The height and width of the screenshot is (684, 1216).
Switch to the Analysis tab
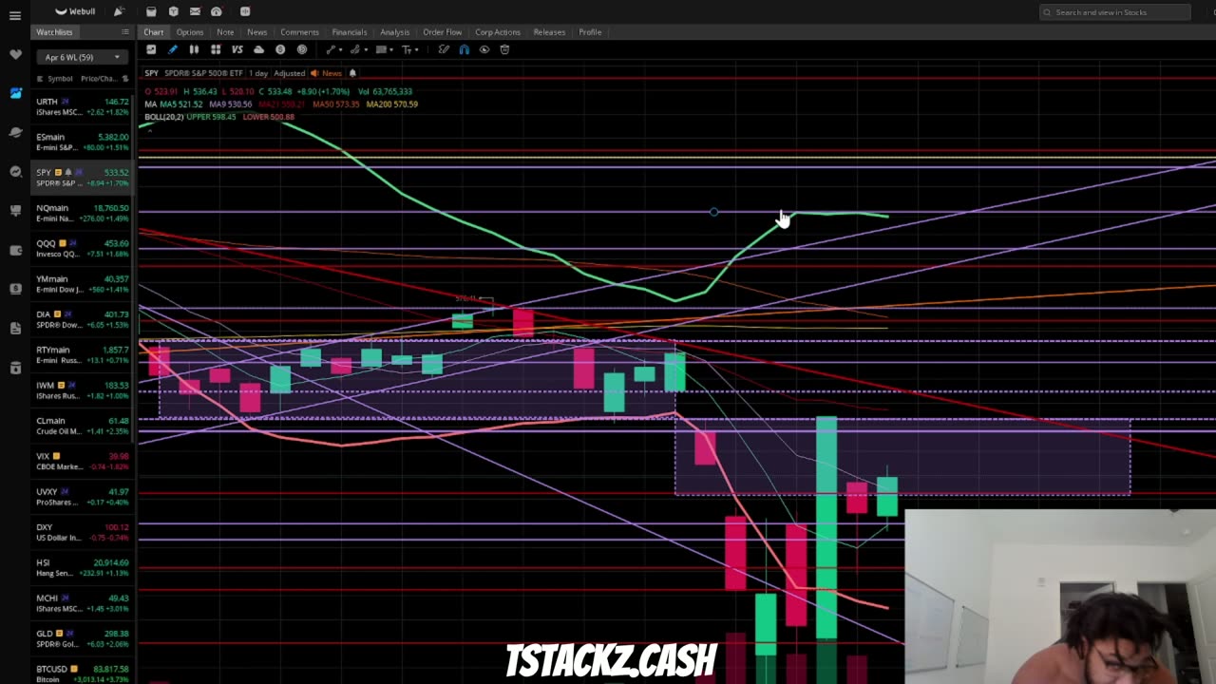coord(394,32)
